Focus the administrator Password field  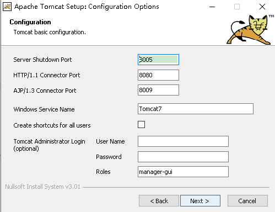point(183,157)
